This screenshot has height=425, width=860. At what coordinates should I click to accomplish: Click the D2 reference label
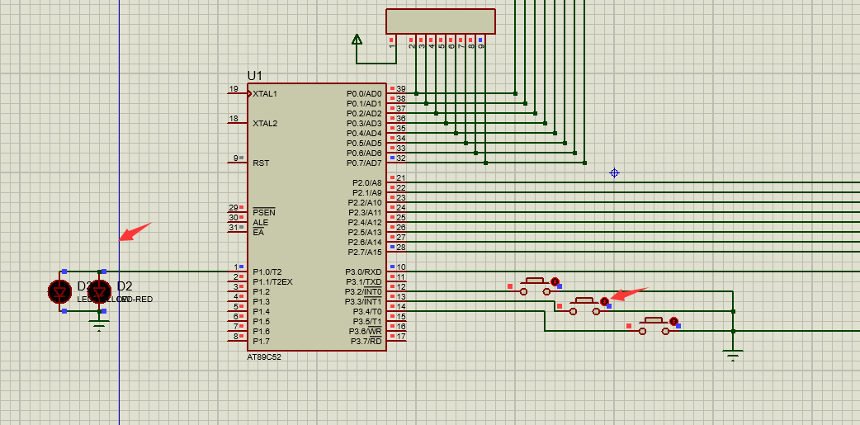125,286
